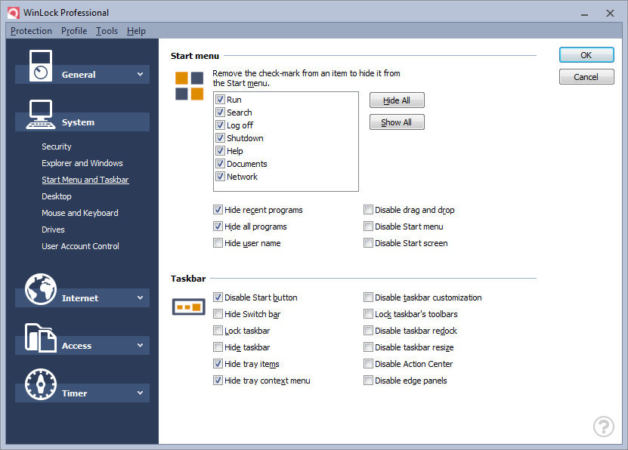The image size is (628, 450).
Task: Expand the Timer section chevron
Action: [x=140, y=393]
